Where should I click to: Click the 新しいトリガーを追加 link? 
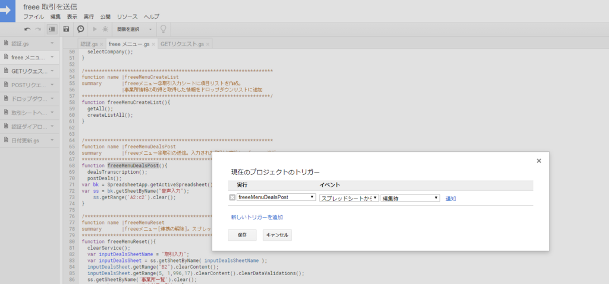click(257, 218)
